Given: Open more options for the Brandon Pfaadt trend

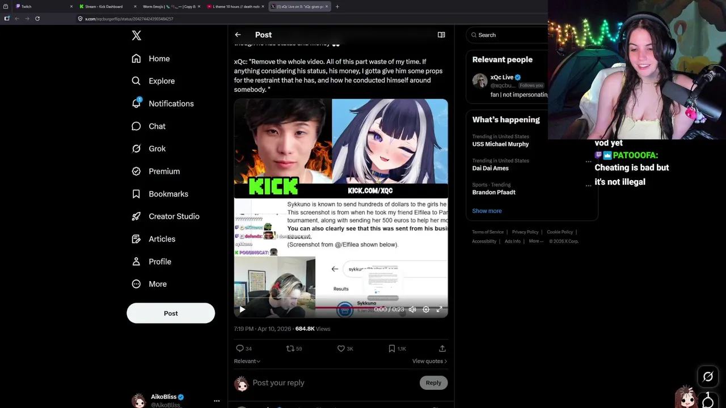Looking at the screenshot, I should pos(588,185).
